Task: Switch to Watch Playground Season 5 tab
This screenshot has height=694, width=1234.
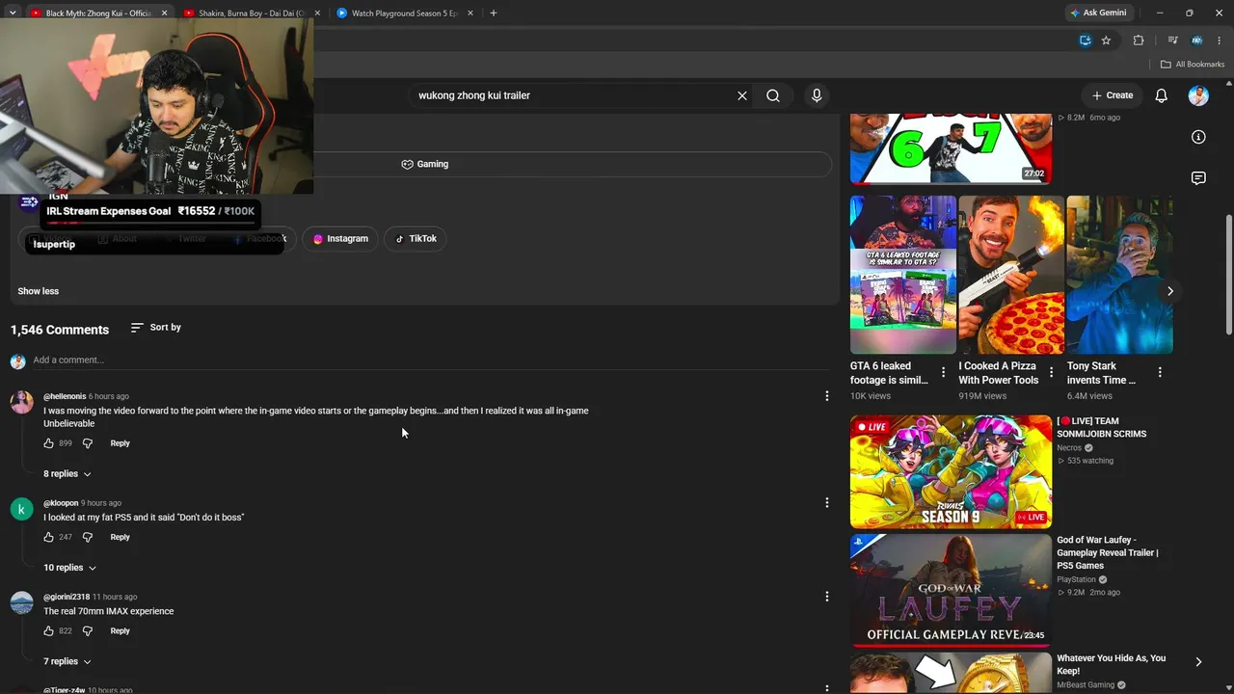Action: (402, 13)
